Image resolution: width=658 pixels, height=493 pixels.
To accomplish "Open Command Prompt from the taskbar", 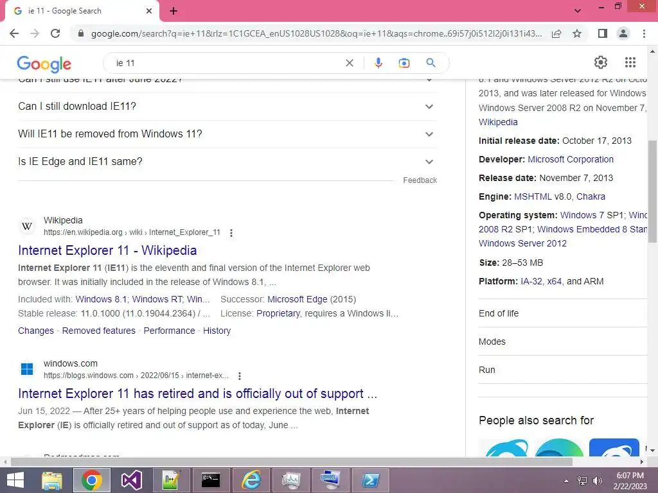I will click(x=211, y=480).
